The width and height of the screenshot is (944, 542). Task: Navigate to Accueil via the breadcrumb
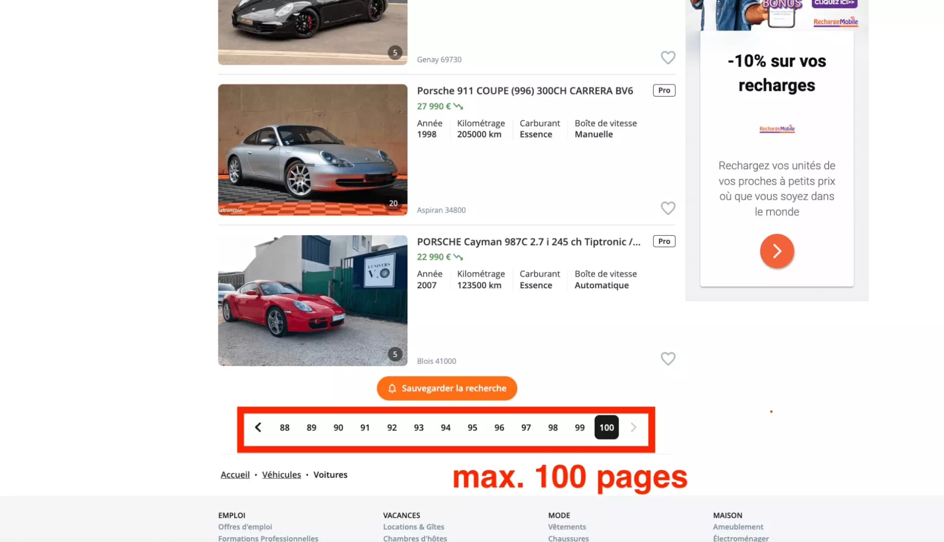[234, 474]
